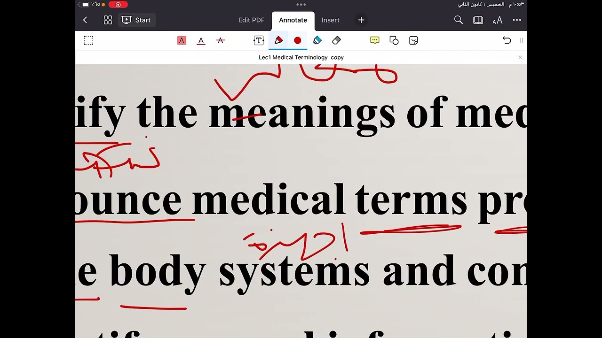The width and height of the screenshot is (602, 338).
Task: Open the Insert tab
Action: point(331,20)
